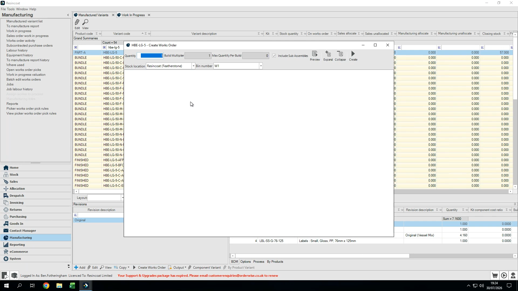Click the user icon in the status bar
The width and height of the screenshot is (518, 291).
[513, 275]
